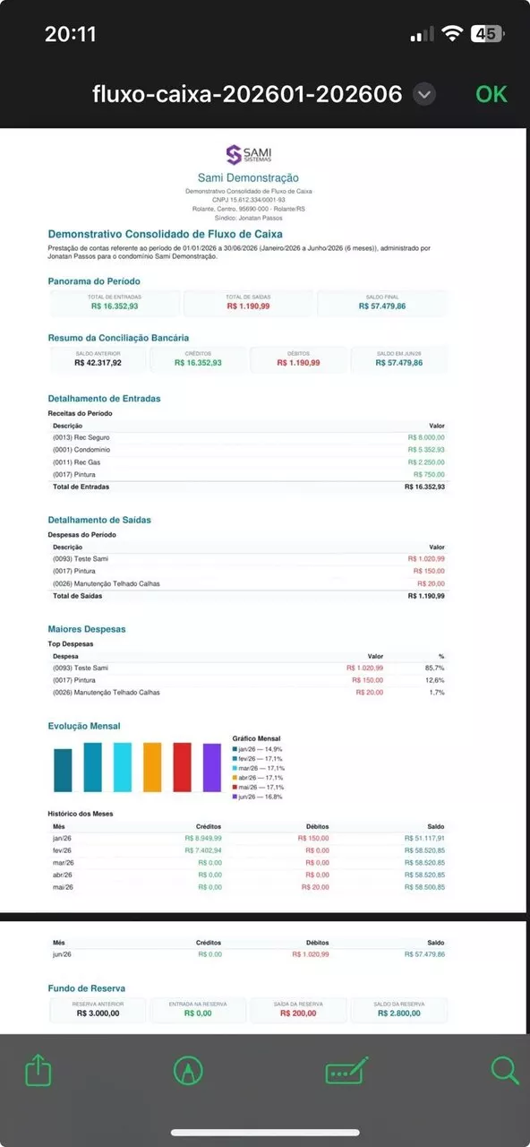Tap the Saída da Reserva R$ 200,00 card
Viewport: 530px width, 1147px height.
(x=298, y=1010)
